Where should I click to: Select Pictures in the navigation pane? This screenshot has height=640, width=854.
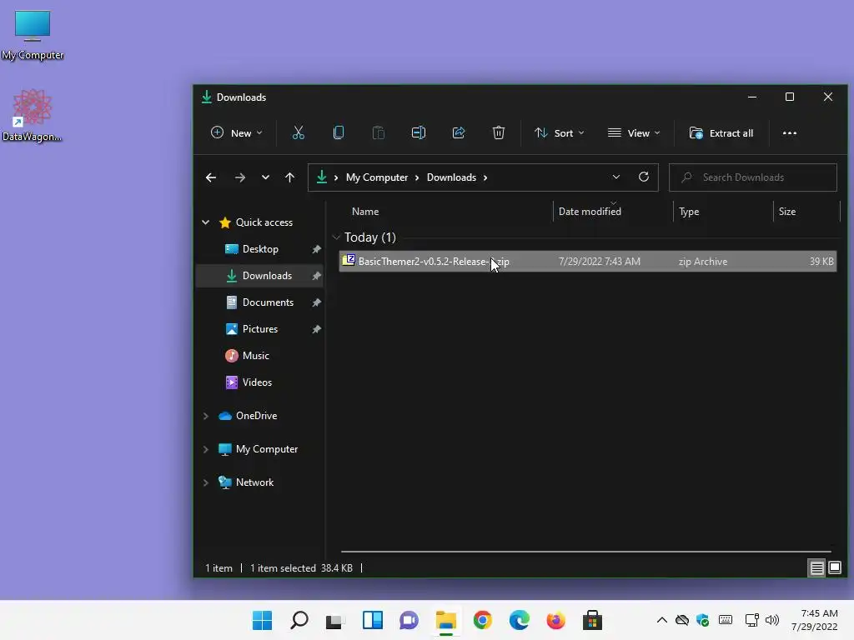point(260,329)
